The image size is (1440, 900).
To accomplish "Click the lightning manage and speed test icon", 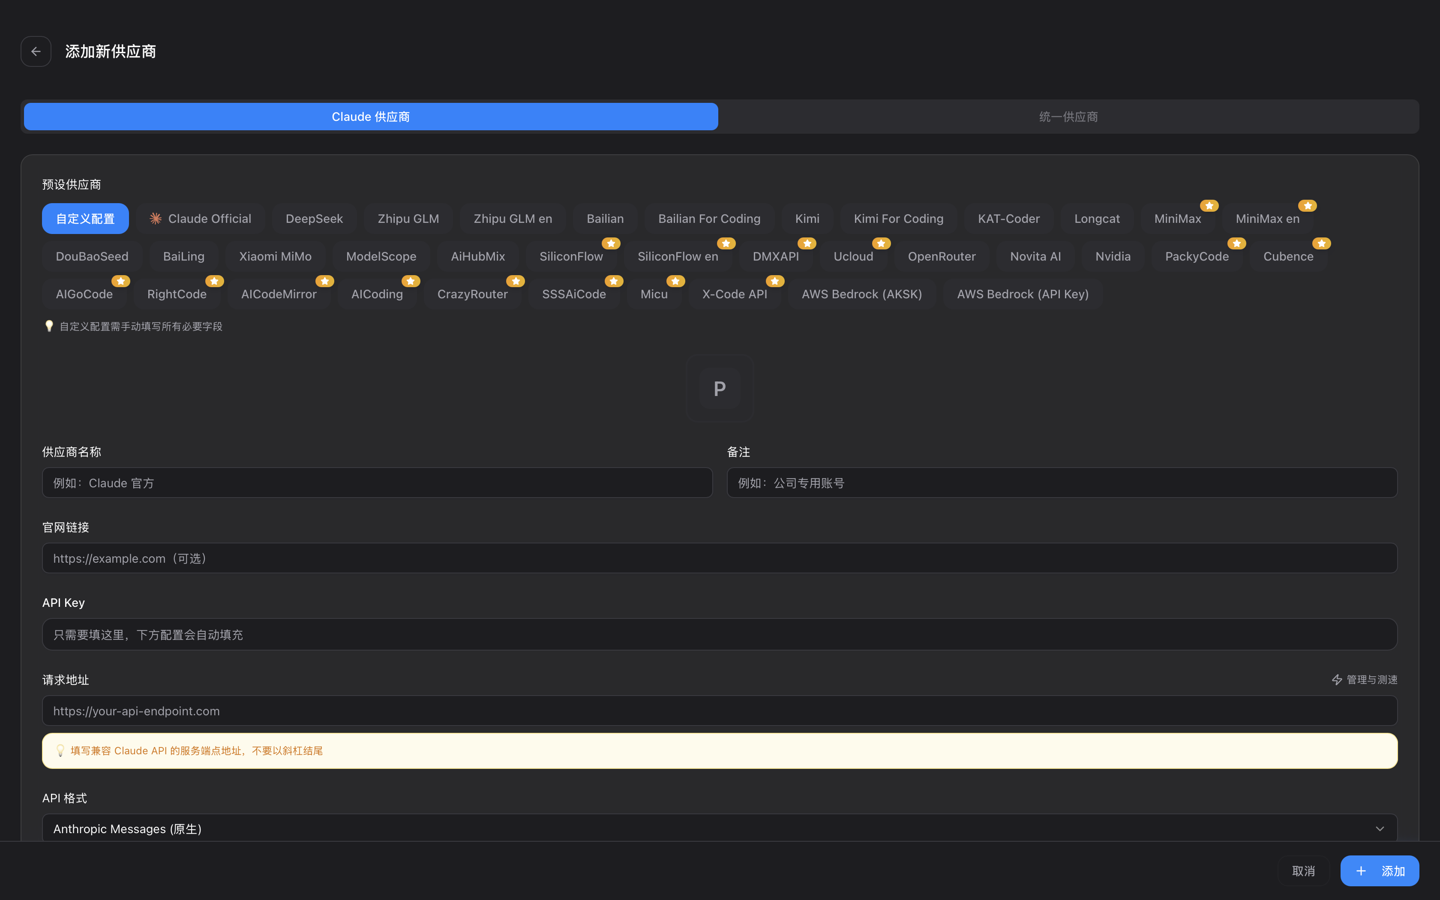I will (1336, 680).
